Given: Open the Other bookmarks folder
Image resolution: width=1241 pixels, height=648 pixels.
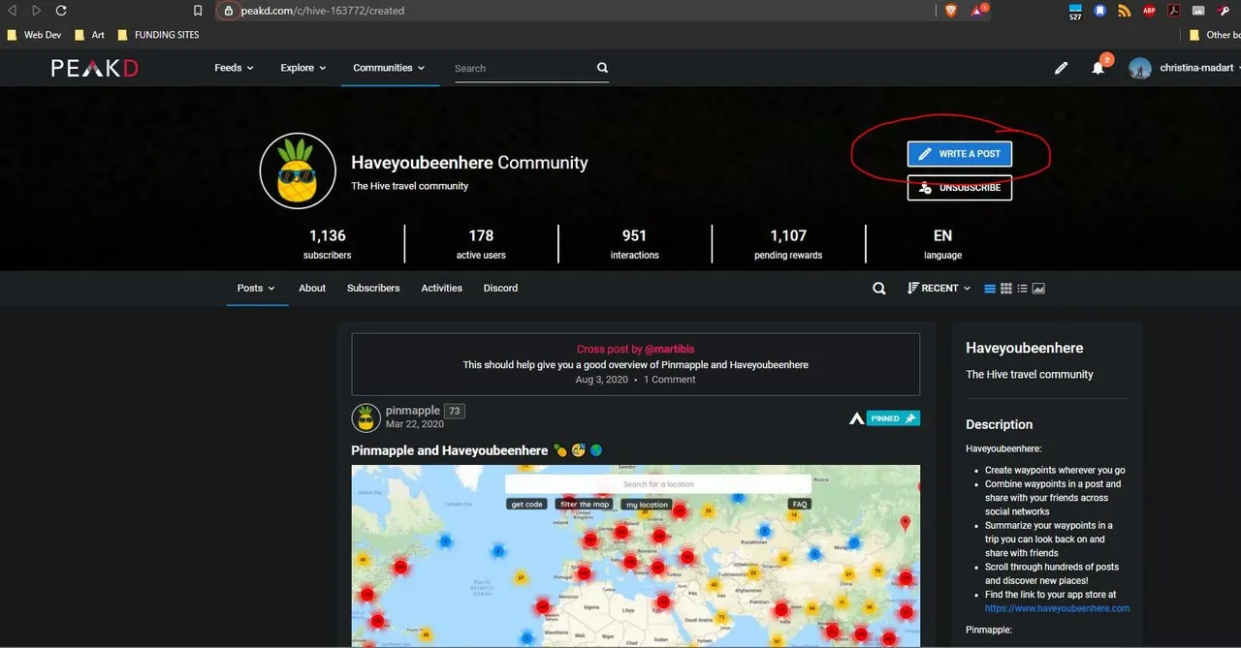Looking at the screenshot, I should pos(1215,35).
